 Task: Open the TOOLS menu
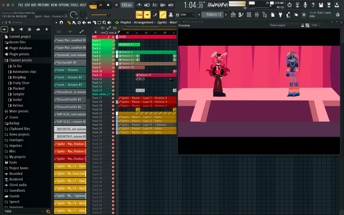(75, 5)
